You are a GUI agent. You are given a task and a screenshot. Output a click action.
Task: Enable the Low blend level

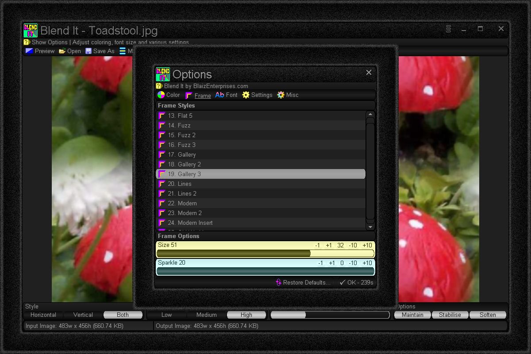tap(166, 315)
